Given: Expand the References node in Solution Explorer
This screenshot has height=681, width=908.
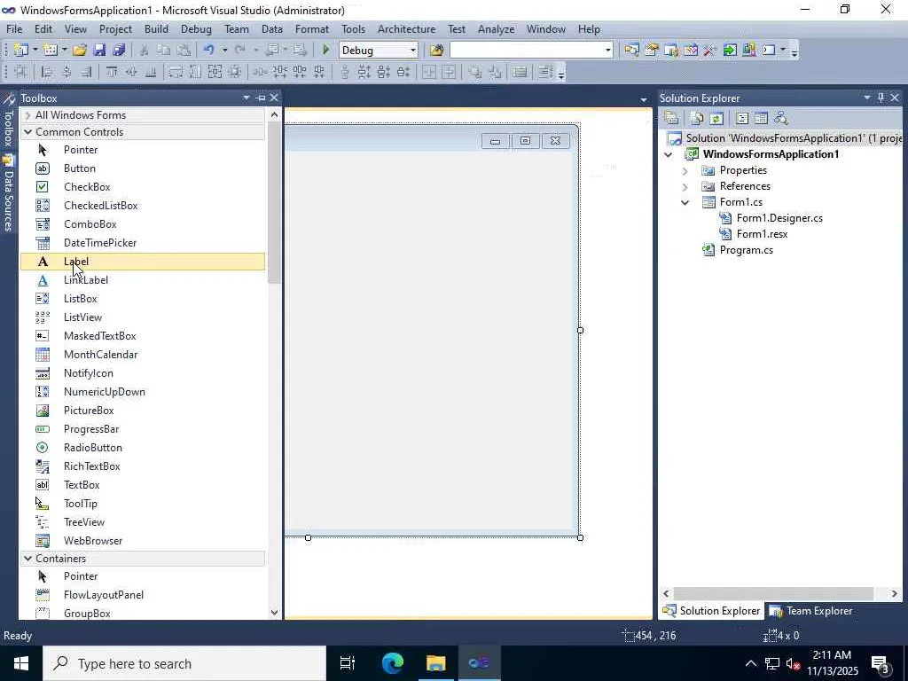Looking at the screenshot, I should click(685, 187).
